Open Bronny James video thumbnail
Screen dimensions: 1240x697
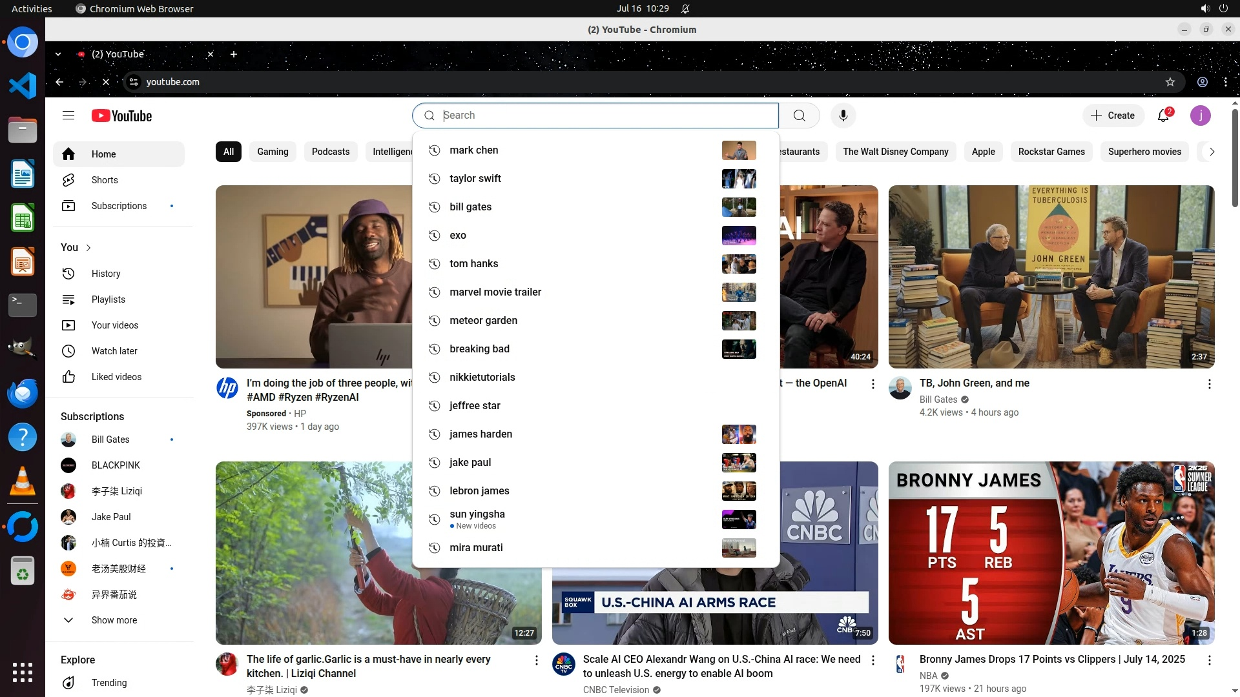pyautogui.click(x=1051, y=552)
